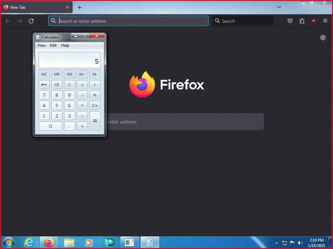Click Calculator digit 0
Screen dimensions: 333x249
(x=50, y=126)
